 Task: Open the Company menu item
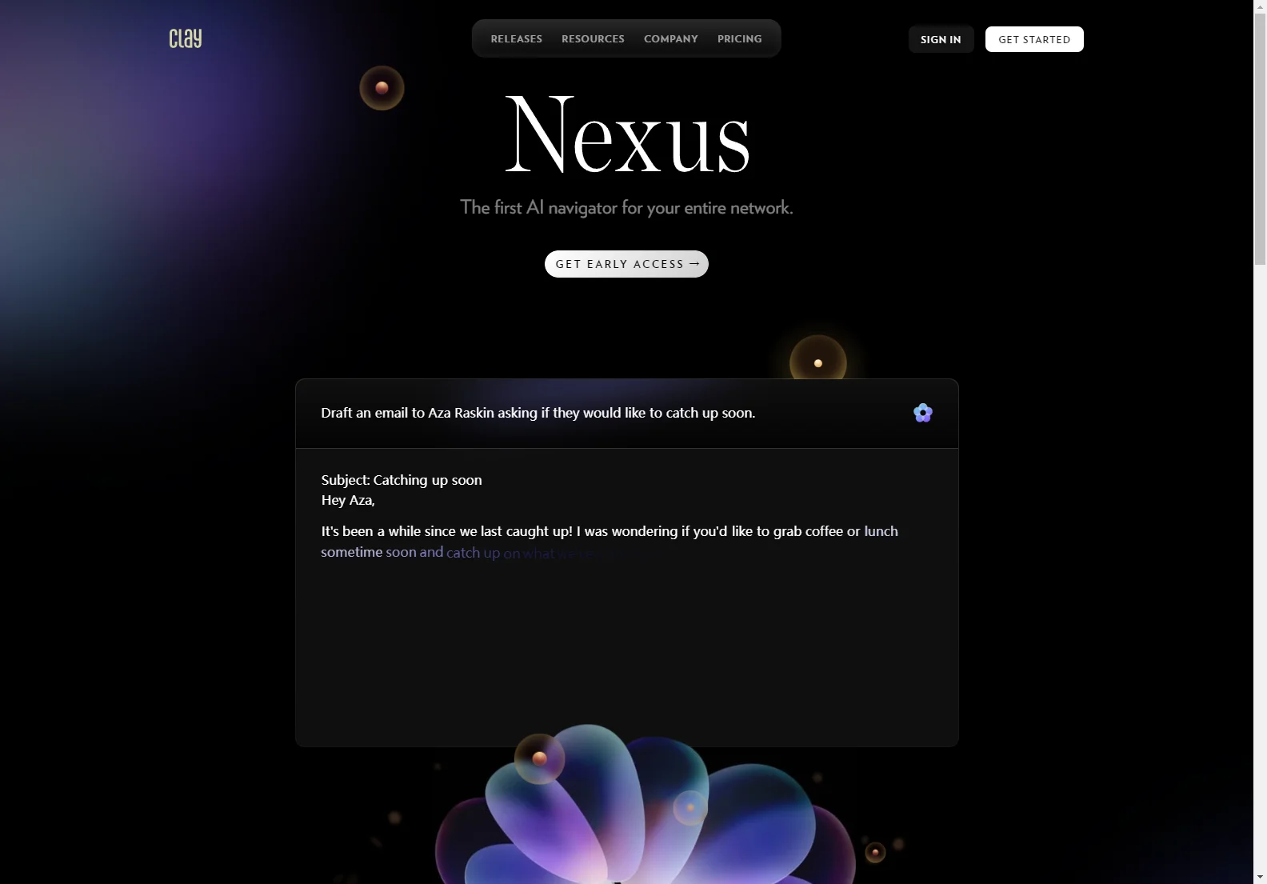[671, 38]
